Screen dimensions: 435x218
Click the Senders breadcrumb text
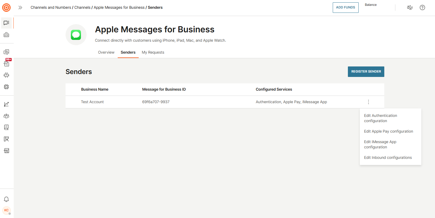click(155, 8)
